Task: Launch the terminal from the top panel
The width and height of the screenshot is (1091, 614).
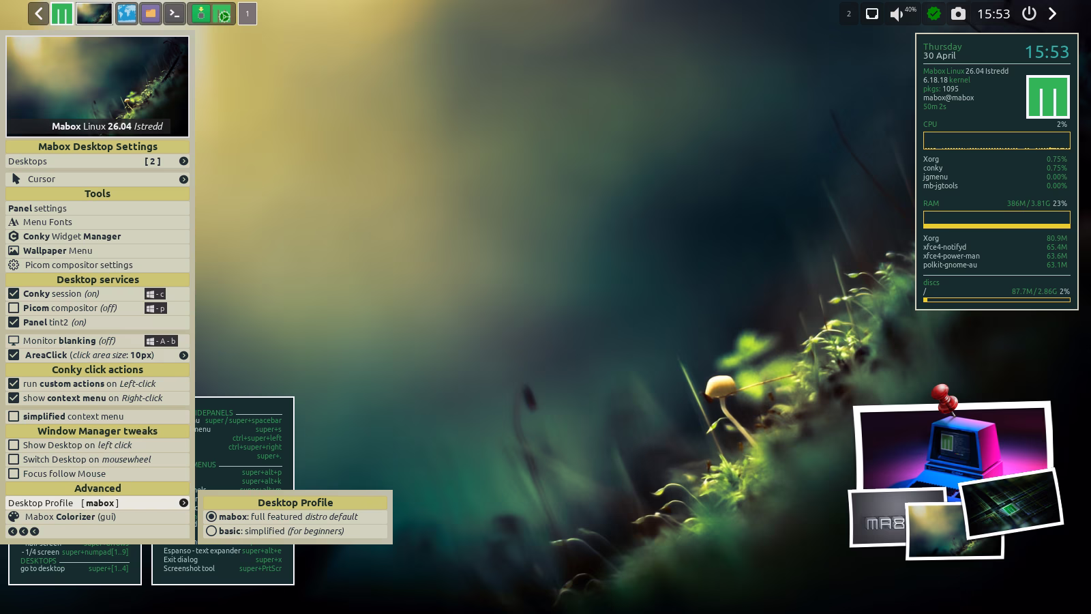Action: (175, 14)
